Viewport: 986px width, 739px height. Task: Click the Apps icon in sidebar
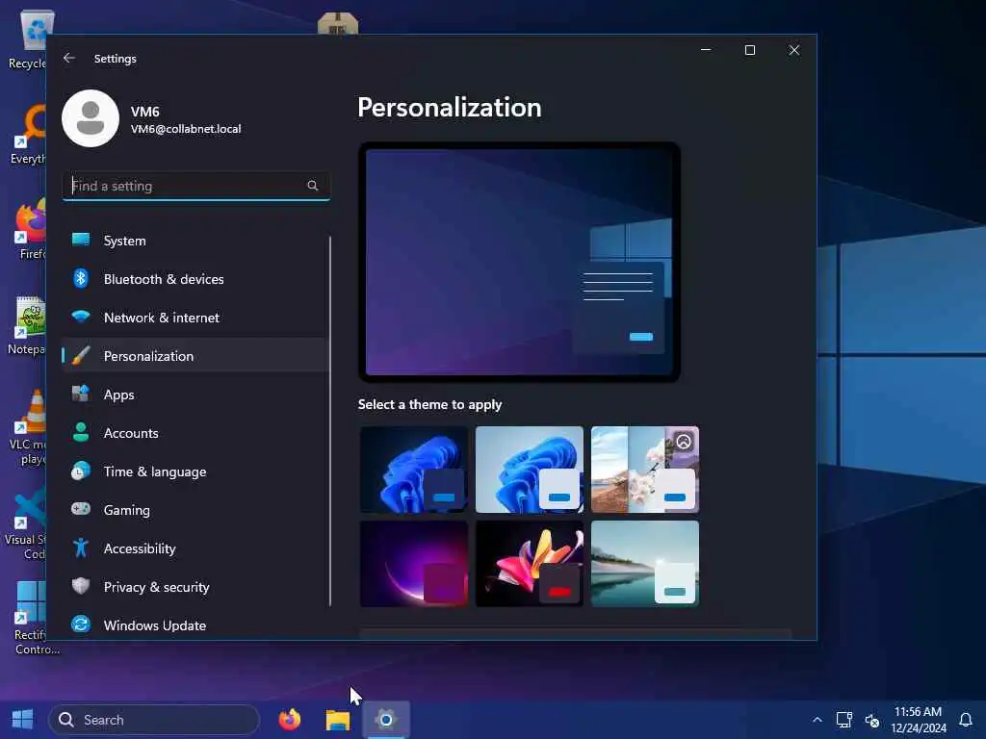click(x=81, y=394)
